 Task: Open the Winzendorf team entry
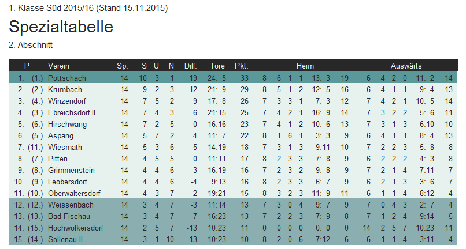tap(66, 101)
